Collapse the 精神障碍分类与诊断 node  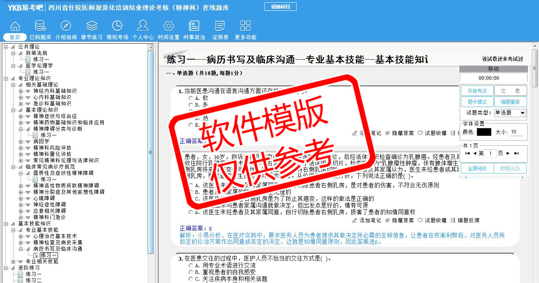21,129
